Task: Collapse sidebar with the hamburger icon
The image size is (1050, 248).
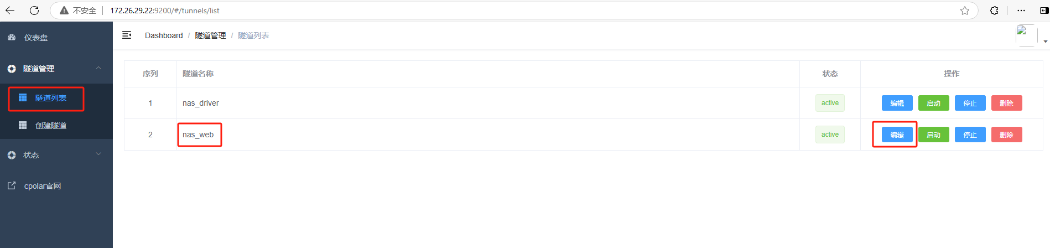Action: (x=127, y=35)
